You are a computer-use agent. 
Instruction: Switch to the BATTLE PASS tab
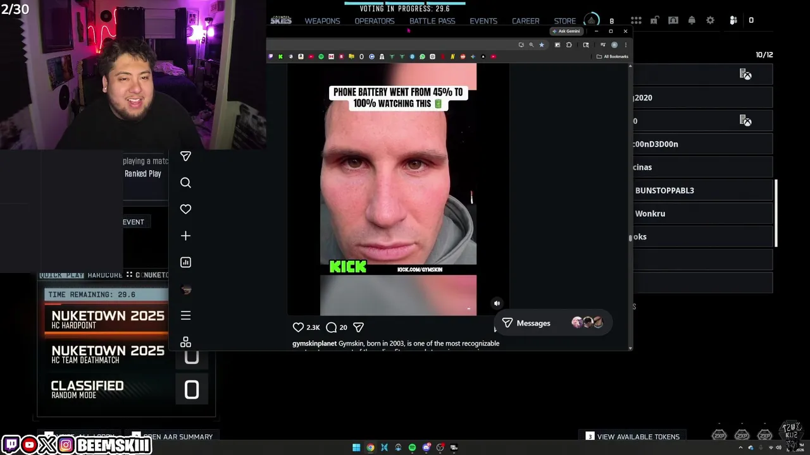click(x=432, y=21)
